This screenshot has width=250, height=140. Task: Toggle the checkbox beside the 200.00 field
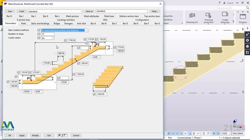click(79, 63)
